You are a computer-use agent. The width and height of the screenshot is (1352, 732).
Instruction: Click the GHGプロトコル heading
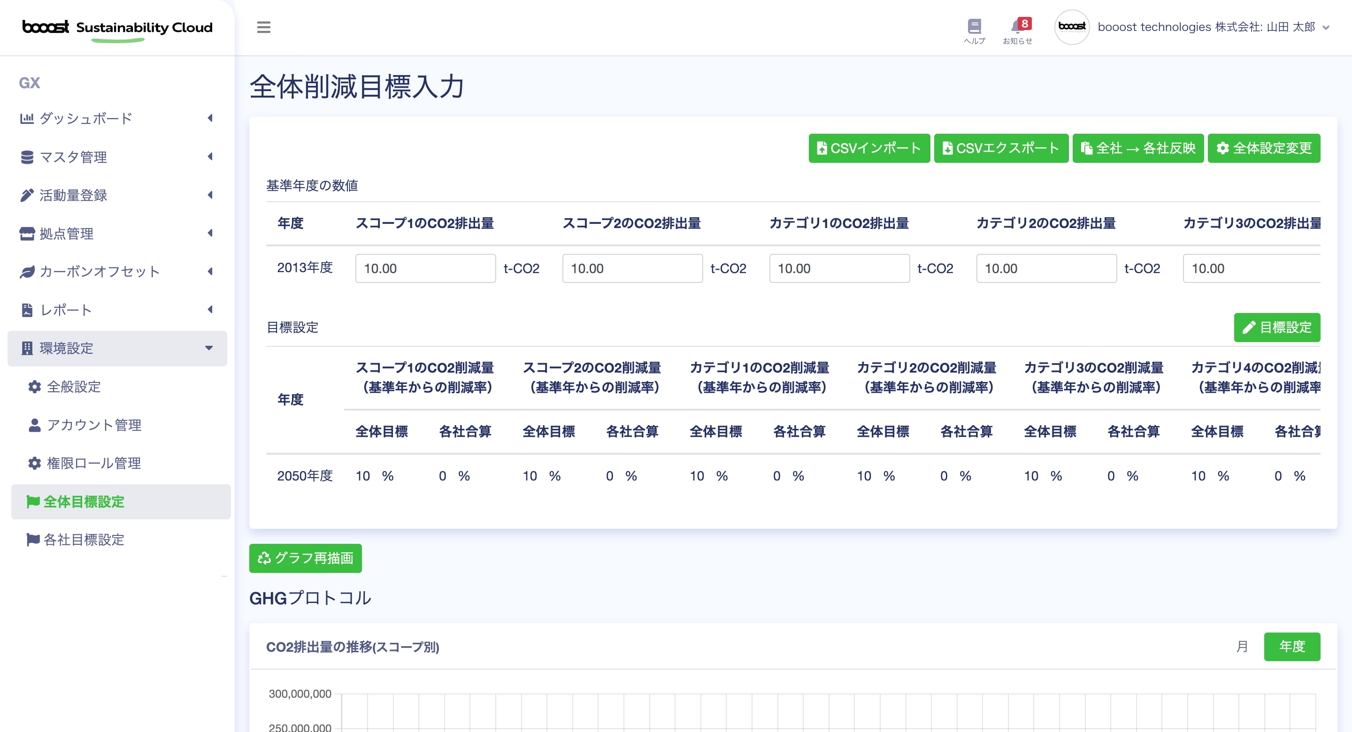[310, 598]
